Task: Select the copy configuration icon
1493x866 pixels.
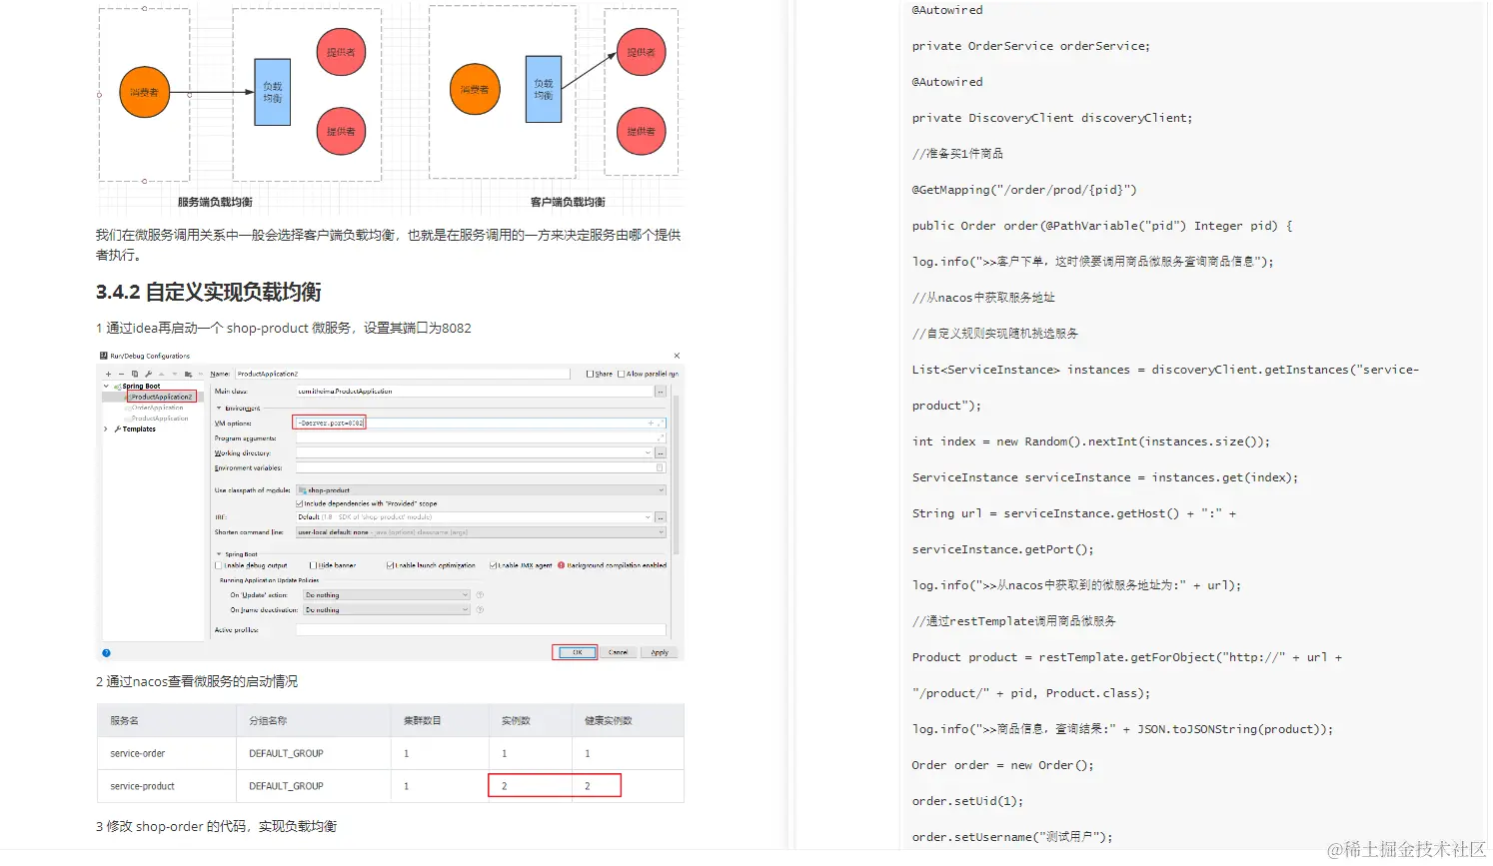Action: [134, 374]
